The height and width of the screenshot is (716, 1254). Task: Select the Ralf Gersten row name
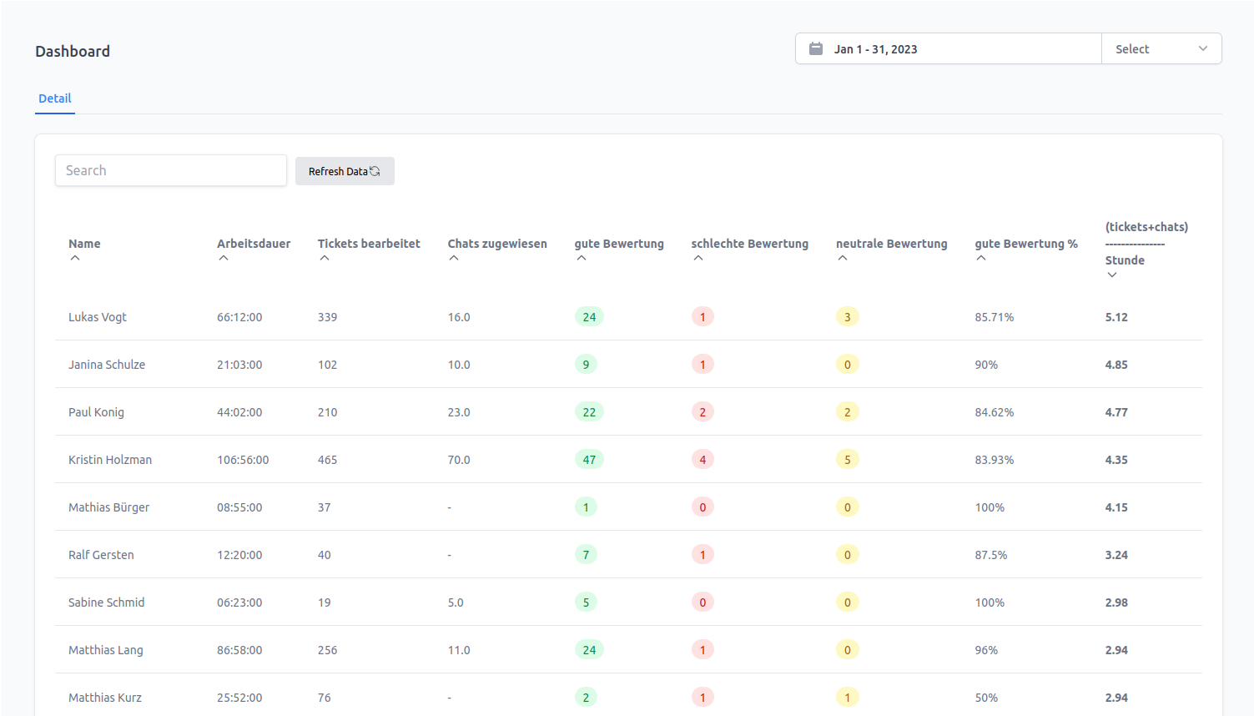(x=101, y=555)
